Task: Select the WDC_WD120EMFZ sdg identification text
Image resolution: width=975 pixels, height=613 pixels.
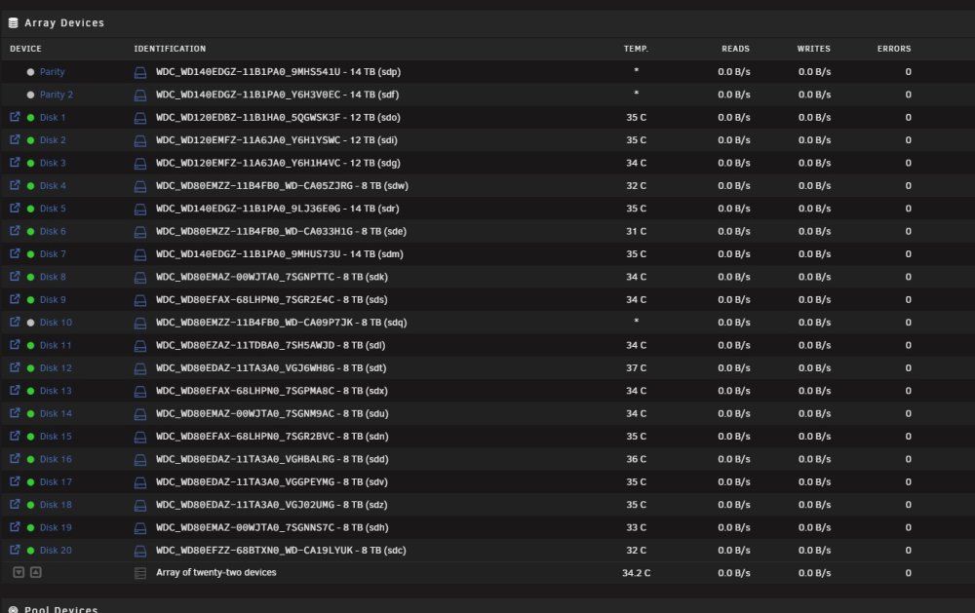Action: click(x=278, y=163)
